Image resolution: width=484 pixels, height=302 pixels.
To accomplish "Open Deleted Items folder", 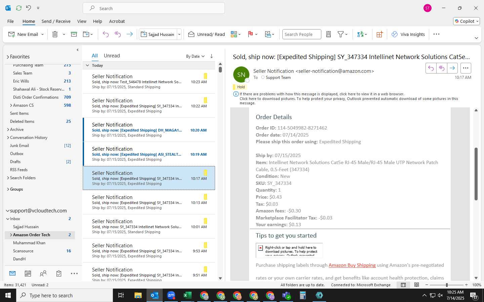I will point(22,121).
